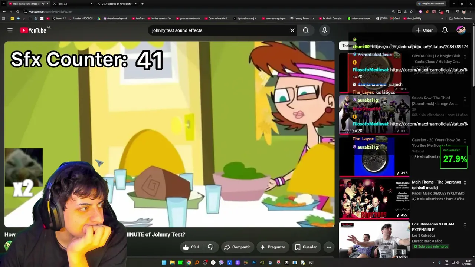475x267 pixels.
Task: Save the video with Guardar
Action: tap(306, 247)
